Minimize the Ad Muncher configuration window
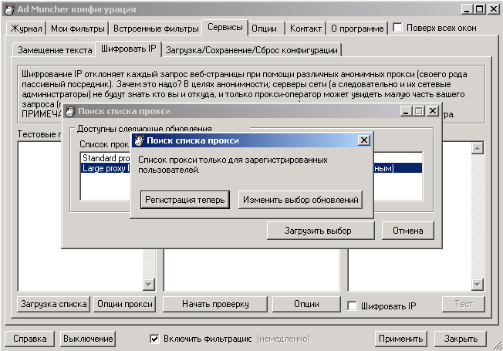This screenshot has width=503, height=351. coord(467,9)
